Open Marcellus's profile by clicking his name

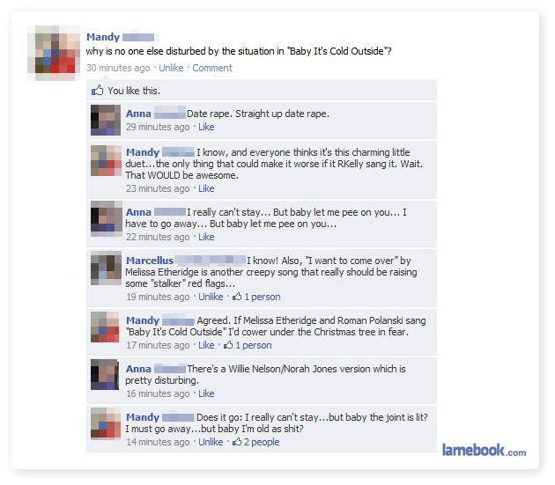(150, 261)
